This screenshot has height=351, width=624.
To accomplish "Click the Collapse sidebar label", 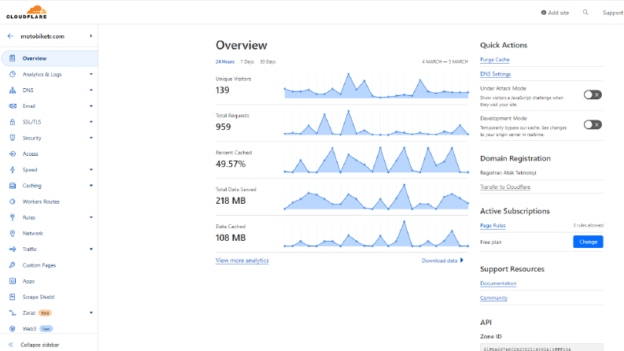I will point(40,345).
